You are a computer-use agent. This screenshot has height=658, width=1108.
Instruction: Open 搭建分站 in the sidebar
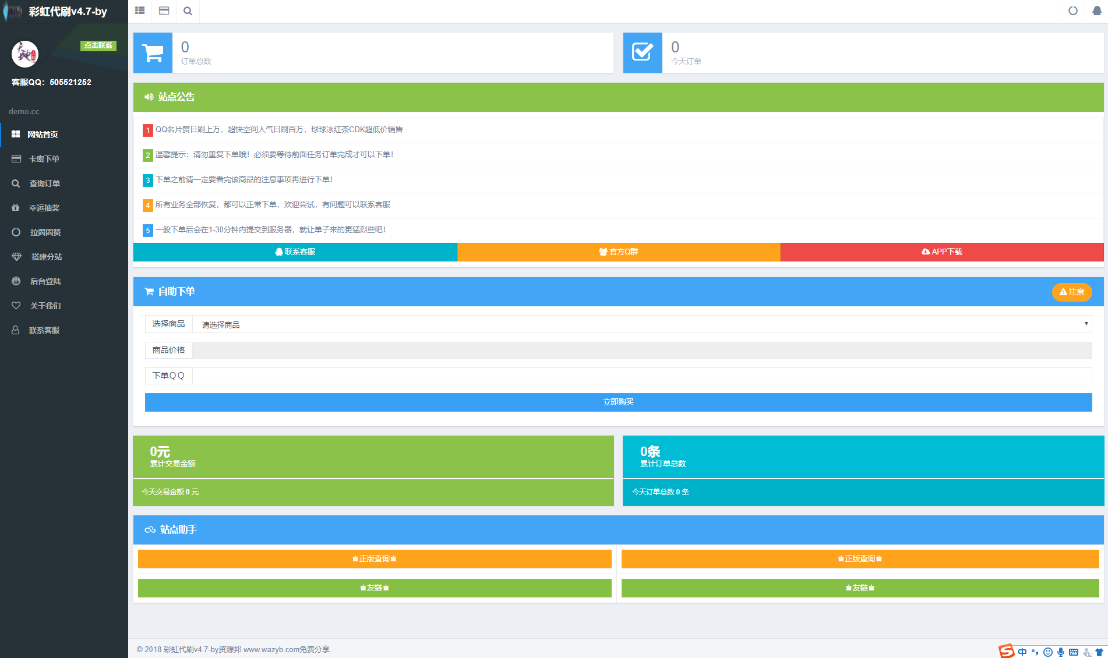[64, 257]
